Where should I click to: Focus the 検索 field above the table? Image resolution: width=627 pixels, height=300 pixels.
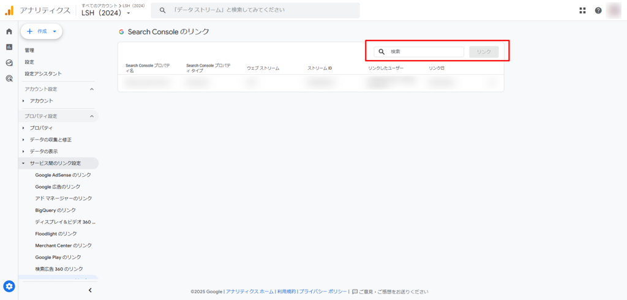click(419, 51)
